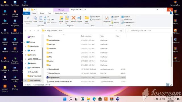Open Microsoft Store from taskbar
Viewport: 182px width, 102px height.
click(100, 99)
